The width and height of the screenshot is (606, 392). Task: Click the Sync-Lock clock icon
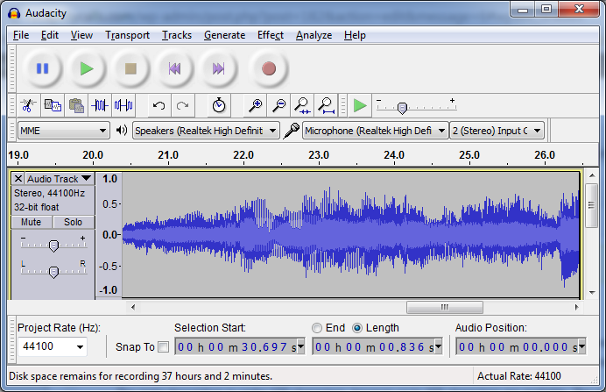(x=219, y=105)
